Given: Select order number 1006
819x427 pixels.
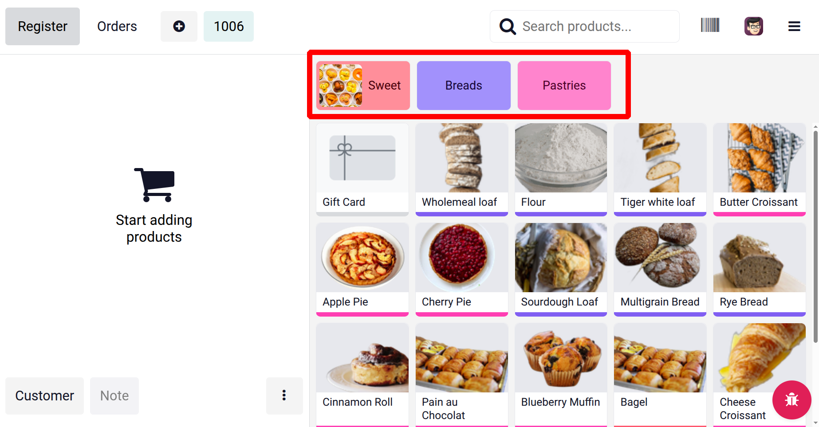Looking at the screenshot, I should pos(228,27).
